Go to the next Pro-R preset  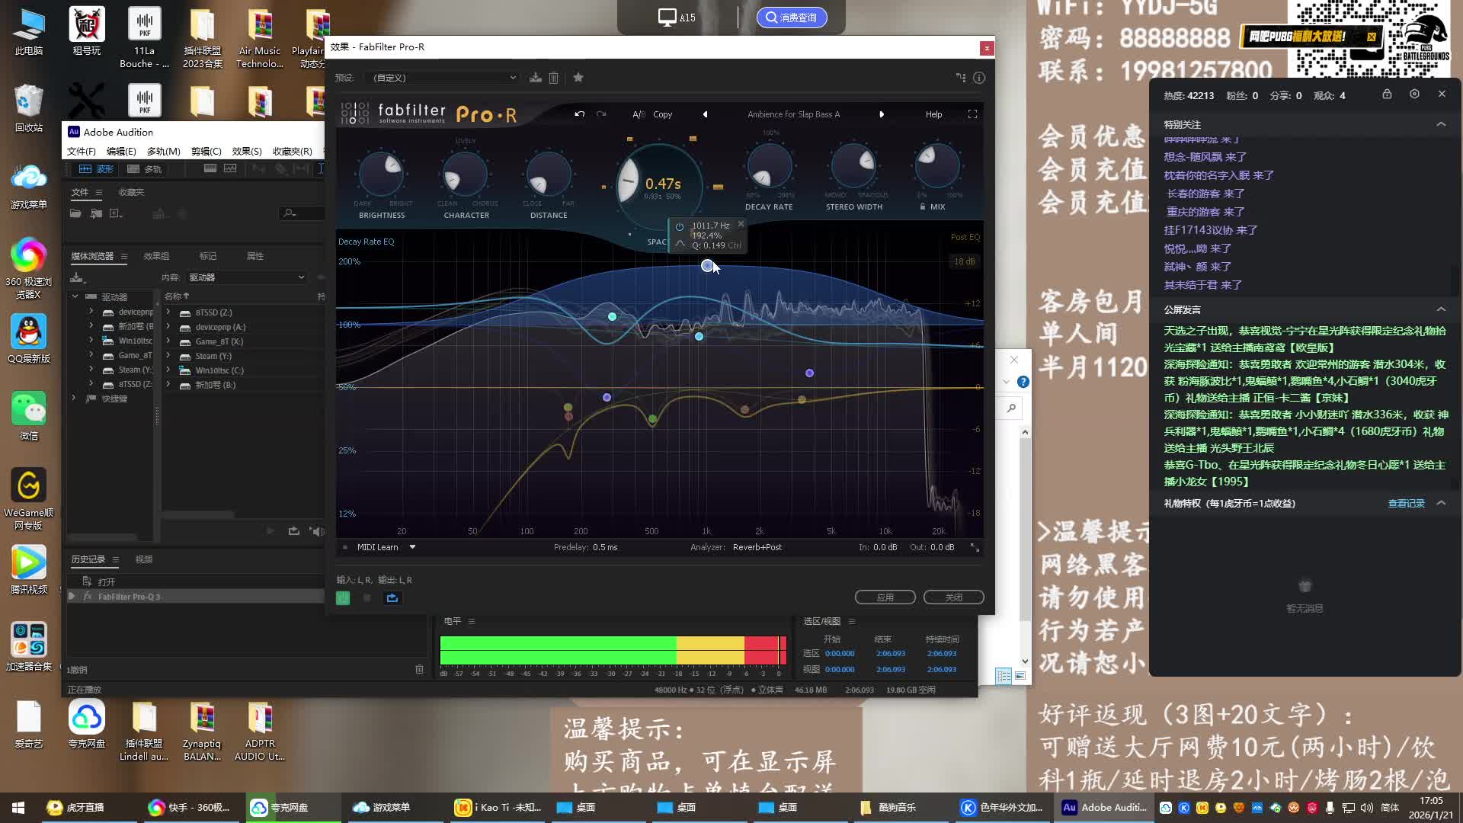[882, 114]
